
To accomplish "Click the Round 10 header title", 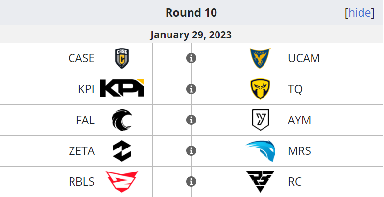I will (x=191, y=13).
